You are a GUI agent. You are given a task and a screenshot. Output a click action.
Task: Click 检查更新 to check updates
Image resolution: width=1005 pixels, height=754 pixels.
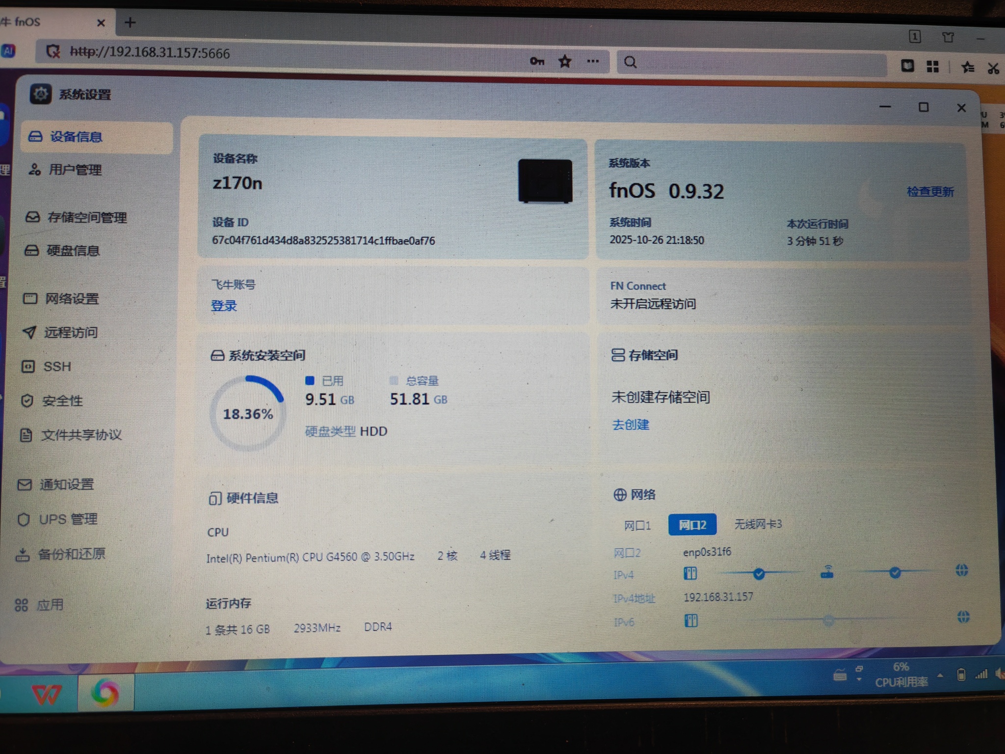930,191
